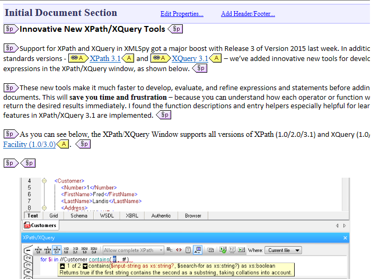Switch to the Grid view tab
The image size is (371, 279).
[54, 216]
